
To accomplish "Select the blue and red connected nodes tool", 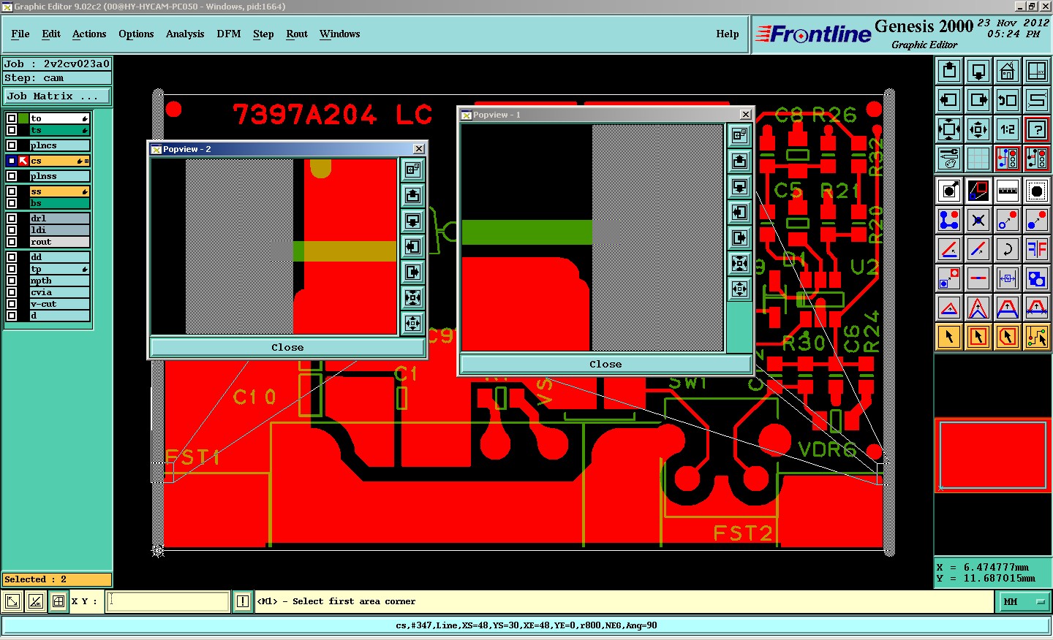I will pos(949,220).
